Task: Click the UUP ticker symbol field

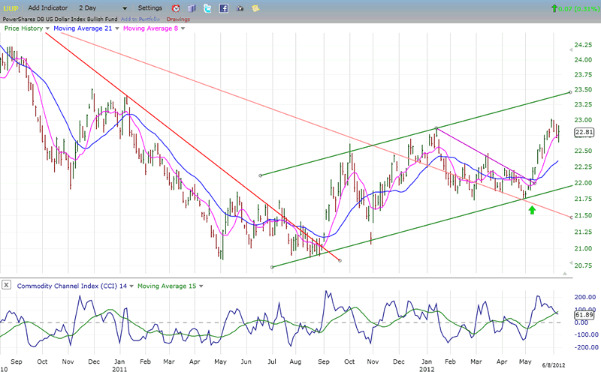Action: pos(11,8)
